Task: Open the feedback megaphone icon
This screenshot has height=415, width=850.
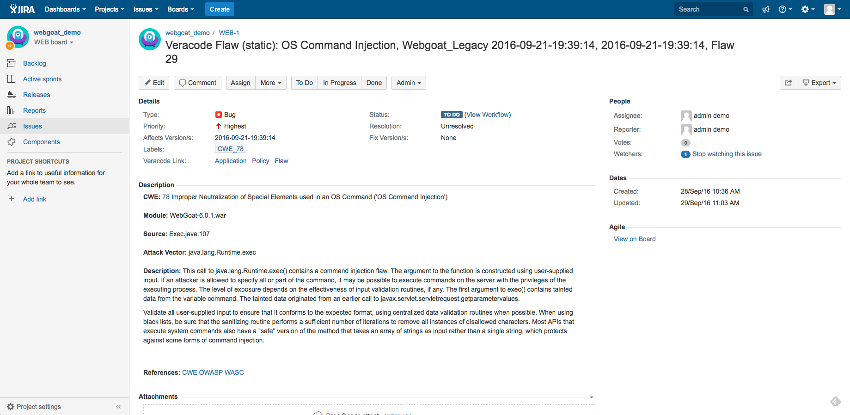Action: [x=766, y=9]
